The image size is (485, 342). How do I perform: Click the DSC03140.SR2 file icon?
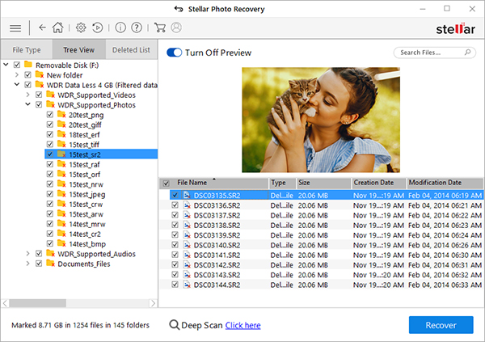[187, 245]
